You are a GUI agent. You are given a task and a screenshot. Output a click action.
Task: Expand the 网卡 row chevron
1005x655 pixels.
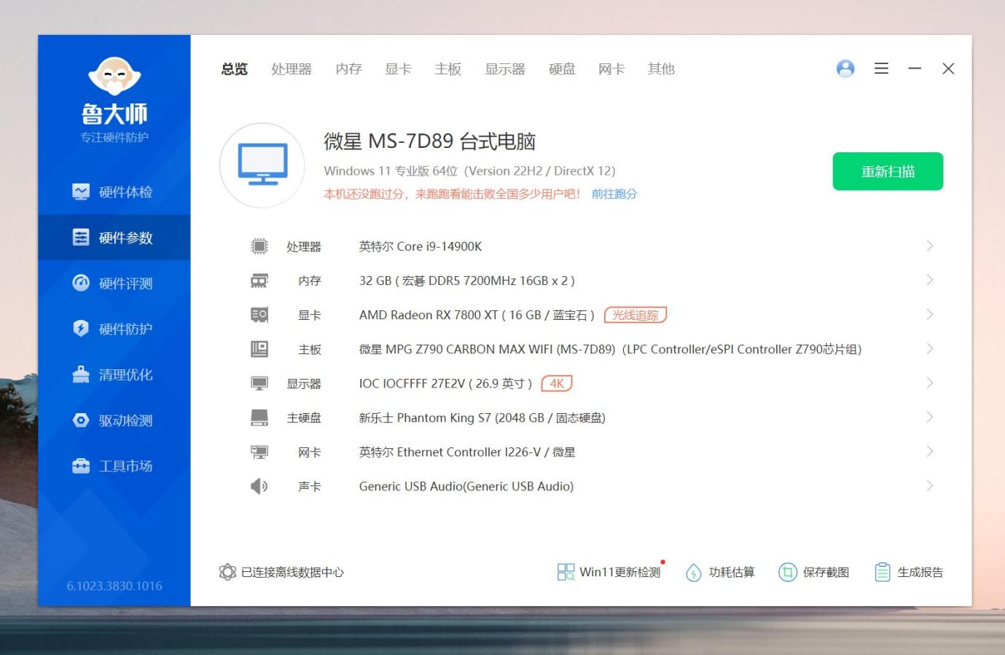tap(930, 451)
